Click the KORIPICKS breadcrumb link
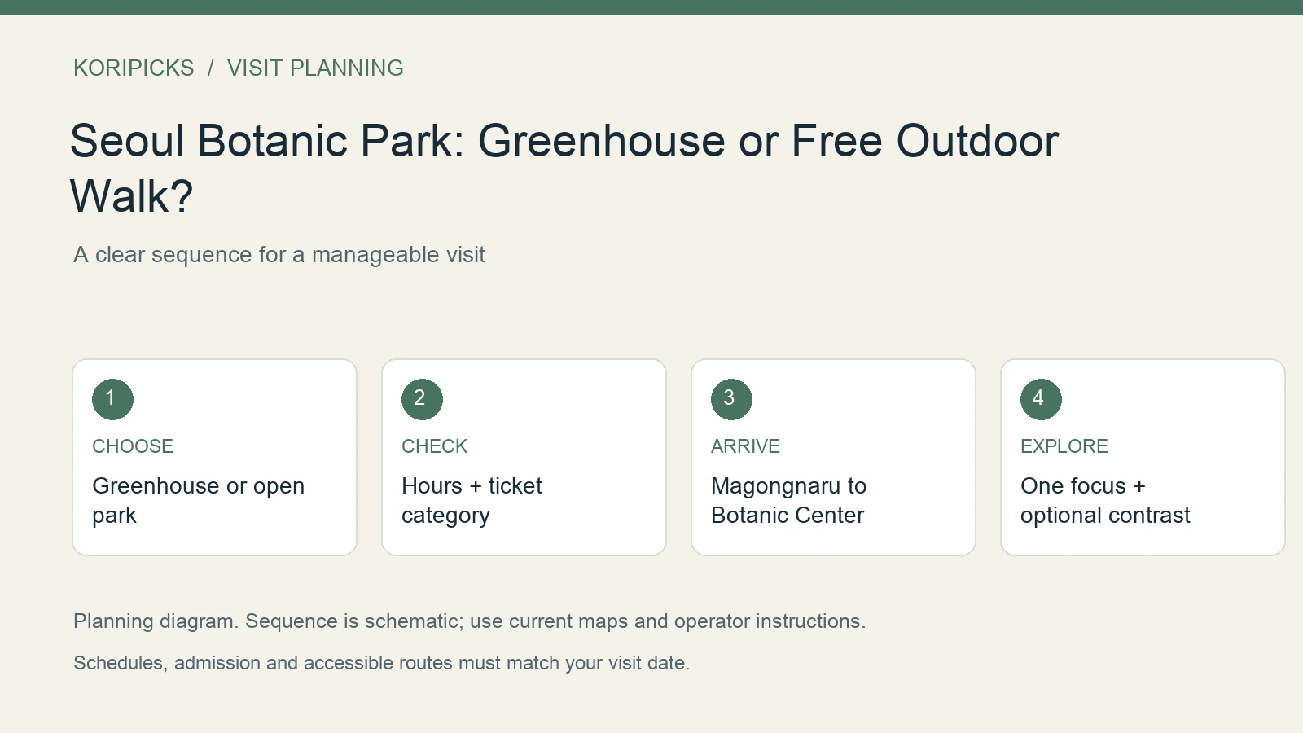This screenshot has width=1303, height=733. point(134,68)
